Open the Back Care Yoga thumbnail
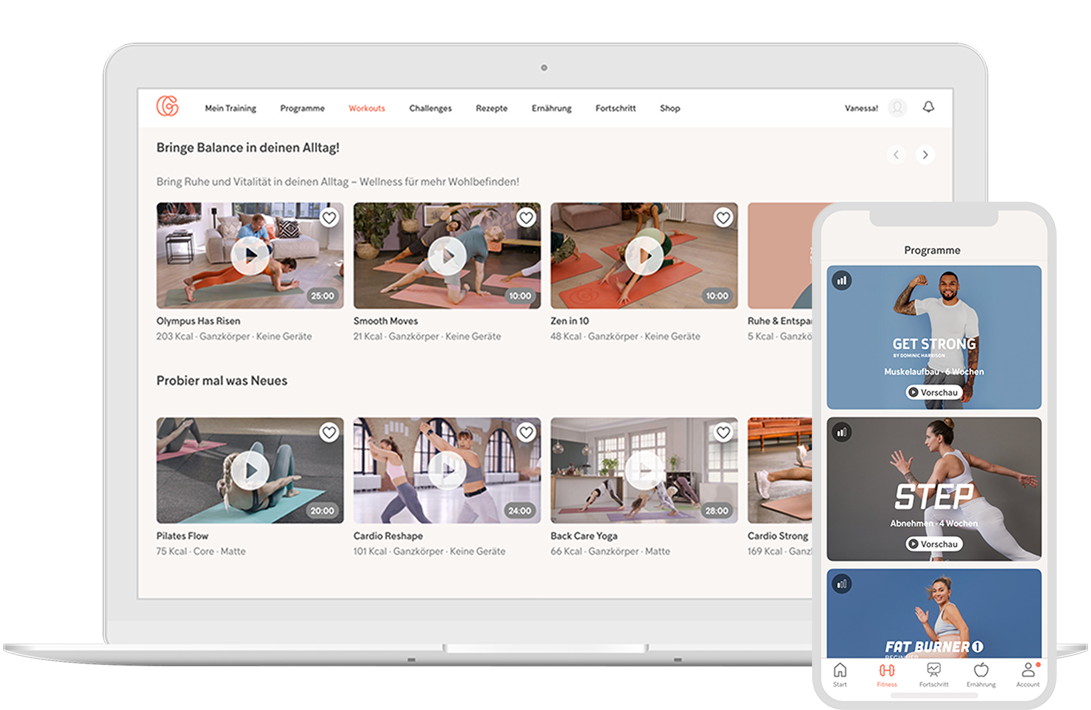Viewport: 1091px width, 710px height. point(644,471)
